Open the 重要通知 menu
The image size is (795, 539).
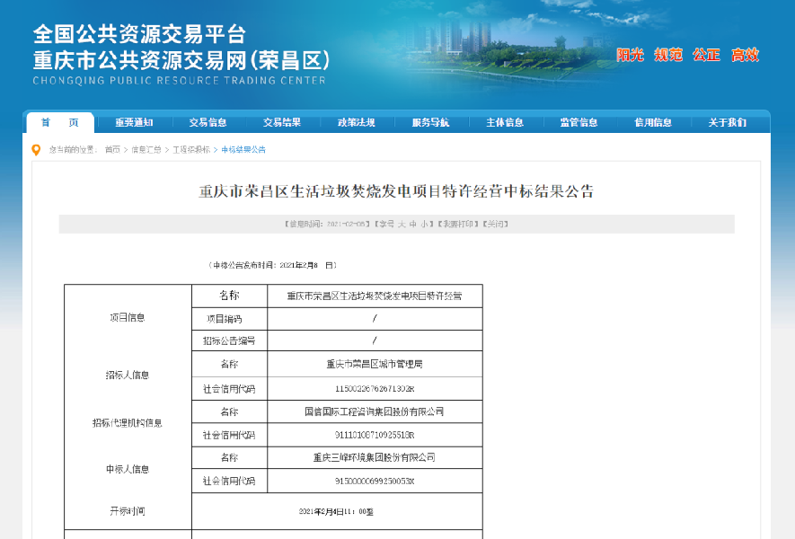click(134, 122)
